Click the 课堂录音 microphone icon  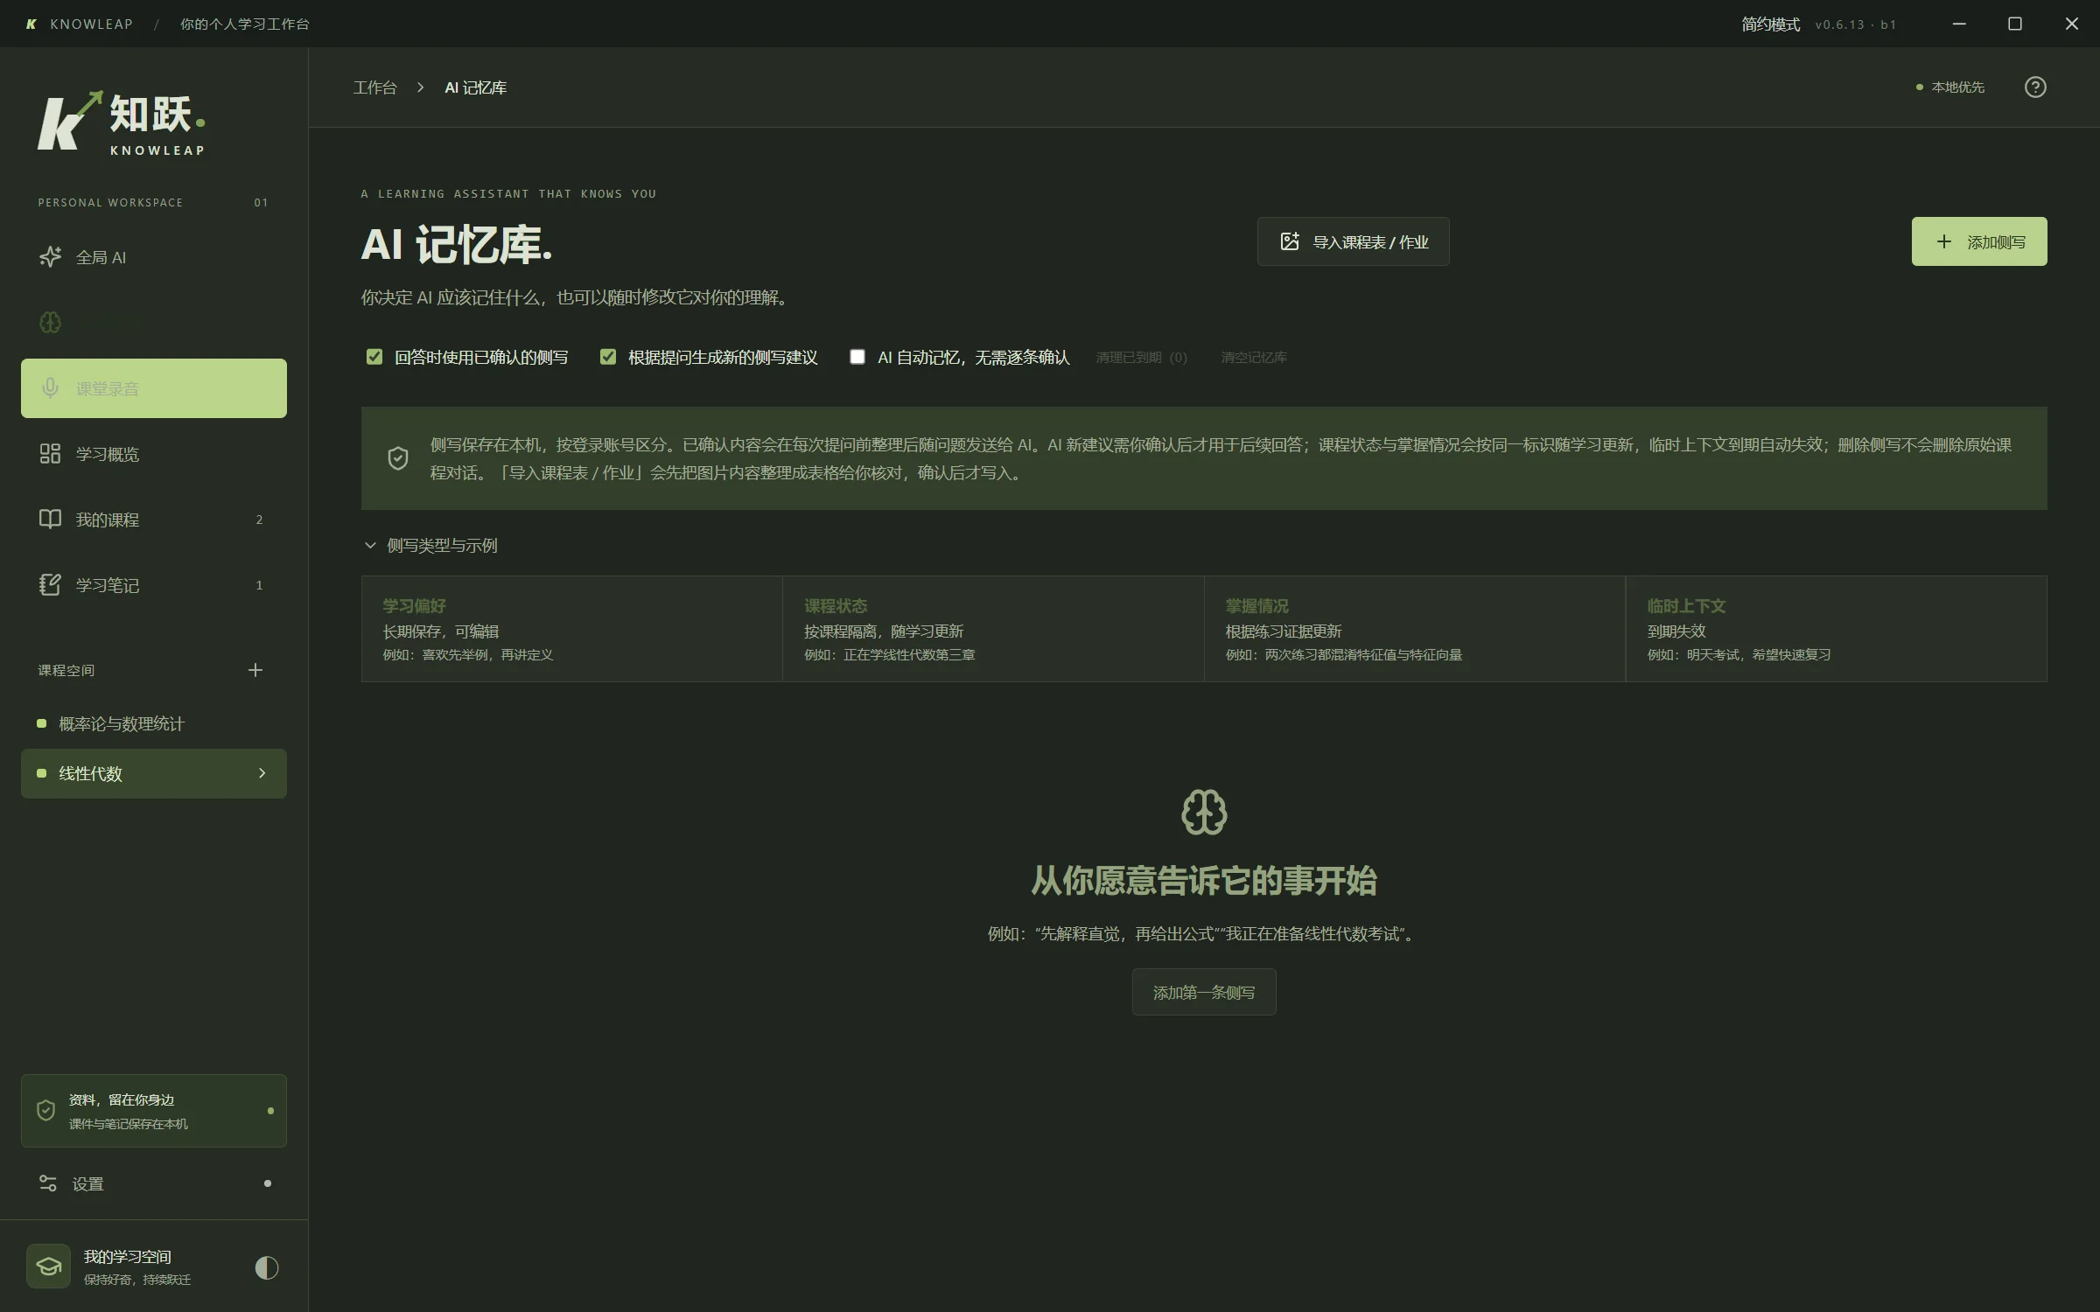pos(50,388)
